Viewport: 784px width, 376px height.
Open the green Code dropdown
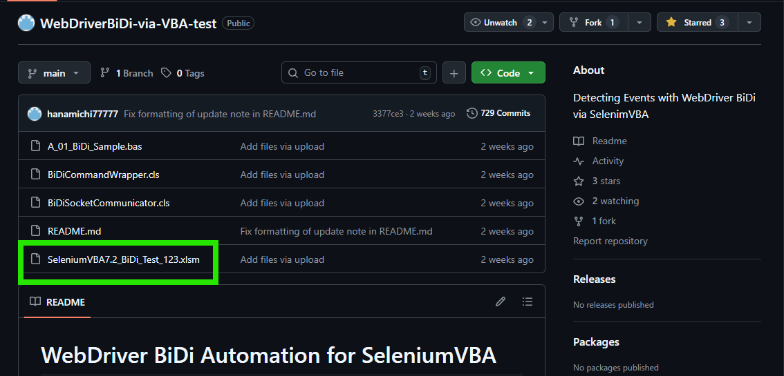click(508, 73)
